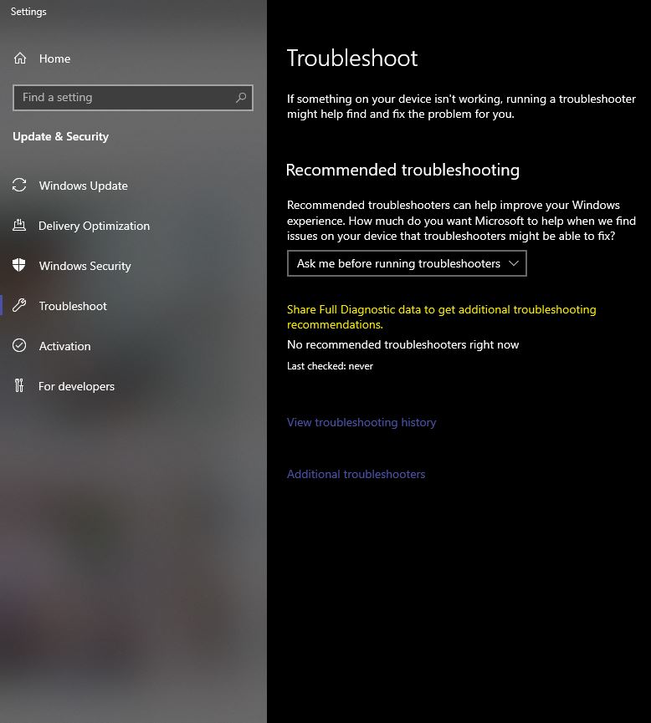Click the Update & Security heading
This screenshot has height=723, width=651.
coord(60,136)
